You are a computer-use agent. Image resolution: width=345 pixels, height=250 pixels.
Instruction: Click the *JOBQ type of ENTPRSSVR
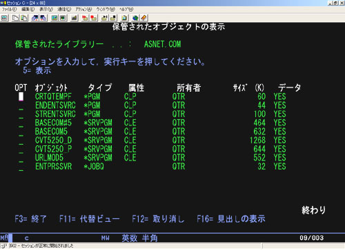[94, 167]
